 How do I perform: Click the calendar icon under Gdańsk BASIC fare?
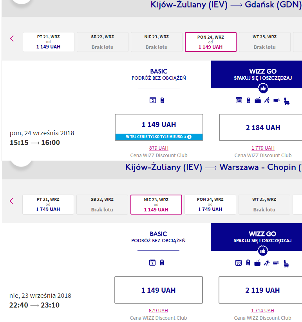tap(152, 100)
